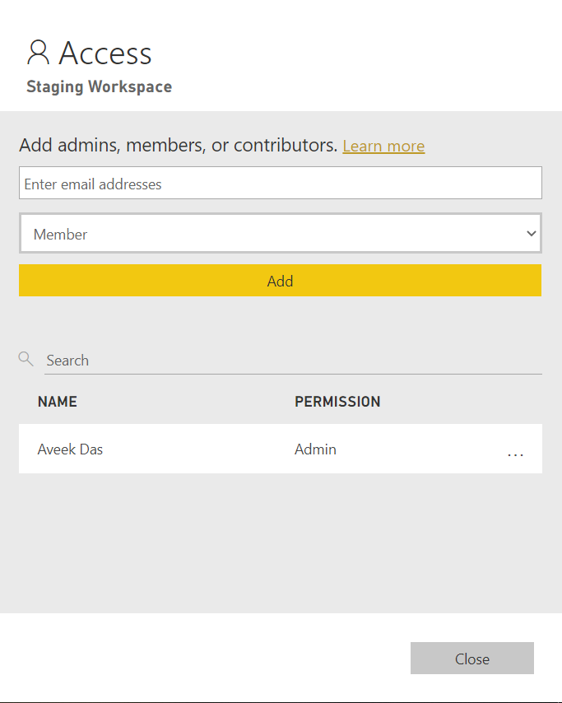
Task: Focus the Enter email addresses field
Action: [x=280, y=184]
